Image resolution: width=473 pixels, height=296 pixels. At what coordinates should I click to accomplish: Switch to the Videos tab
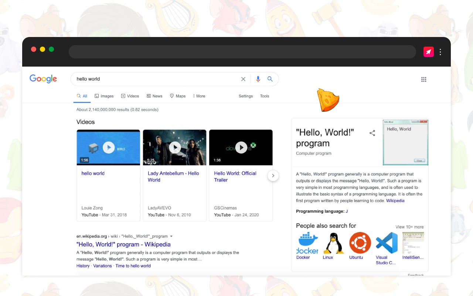tap(130, 96)
